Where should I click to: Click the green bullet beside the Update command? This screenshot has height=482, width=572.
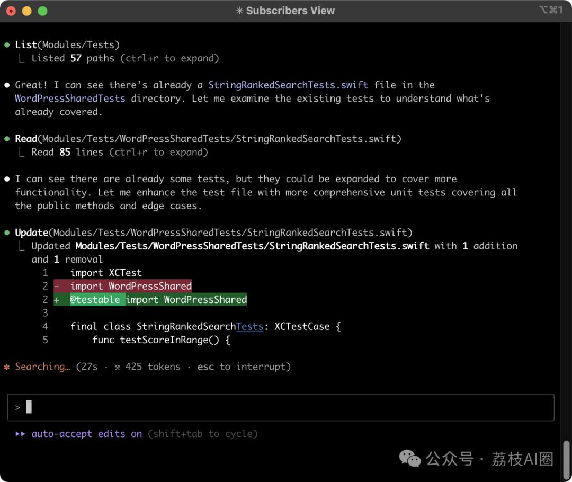coord(7,233)
